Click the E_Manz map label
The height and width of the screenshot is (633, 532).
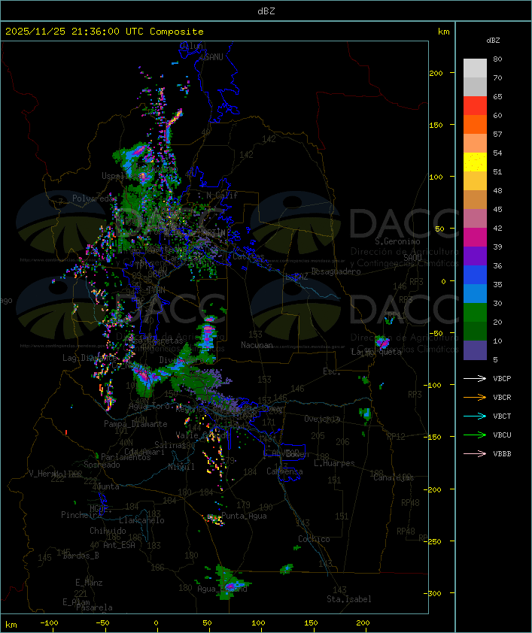pyautogui.click(x=89, y=583)
